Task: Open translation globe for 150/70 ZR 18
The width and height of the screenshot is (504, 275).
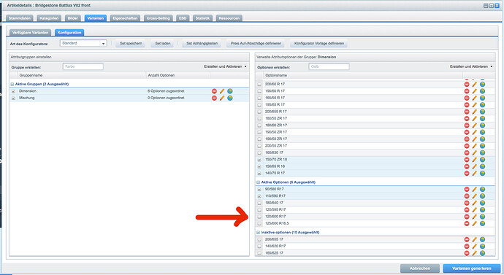Action: click(x=483, y=160)
